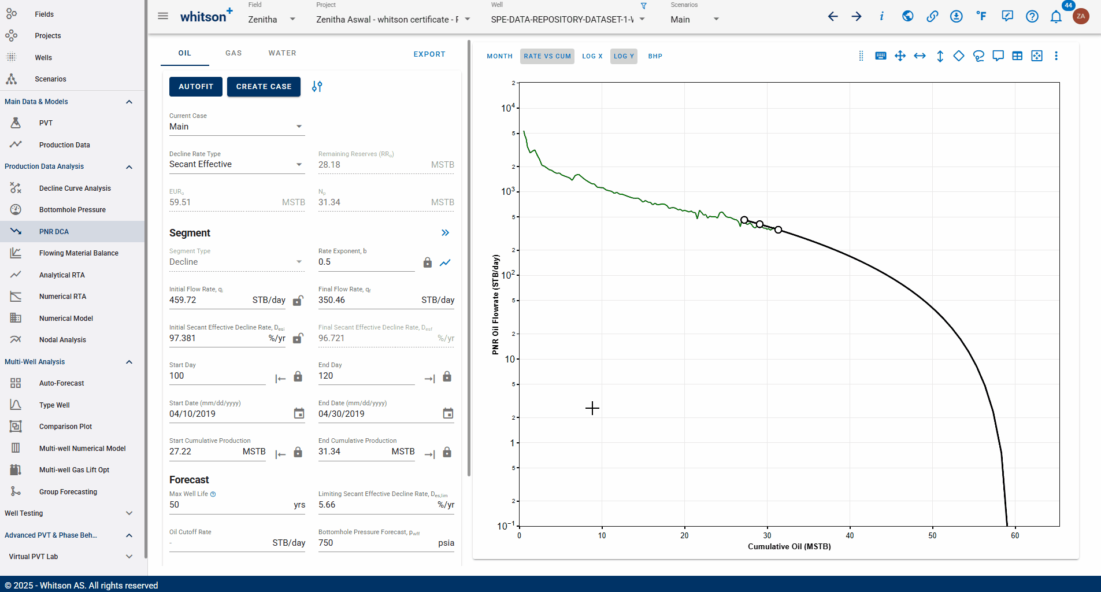Open the feedback chat icon
This screenshot has height=592, width=1101.
[1007, 16]
